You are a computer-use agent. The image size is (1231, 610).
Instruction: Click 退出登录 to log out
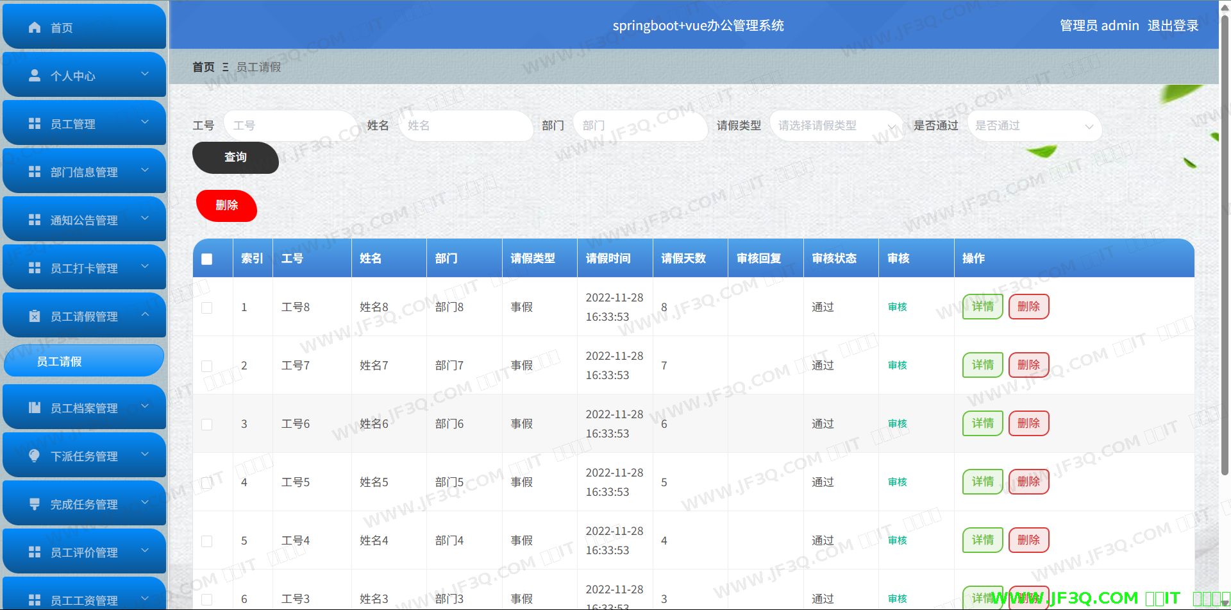click(x=1173, y=26)
